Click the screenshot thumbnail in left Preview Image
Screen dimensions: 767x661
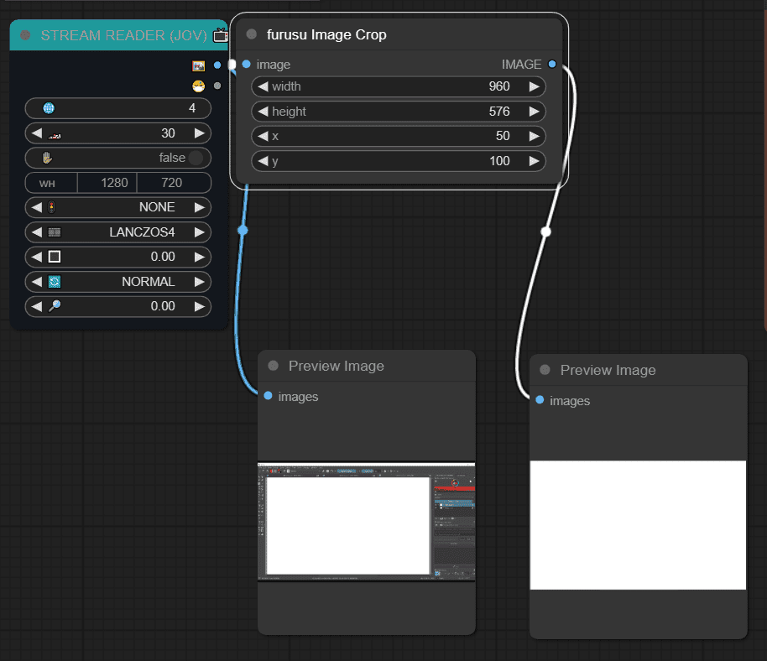367,522
